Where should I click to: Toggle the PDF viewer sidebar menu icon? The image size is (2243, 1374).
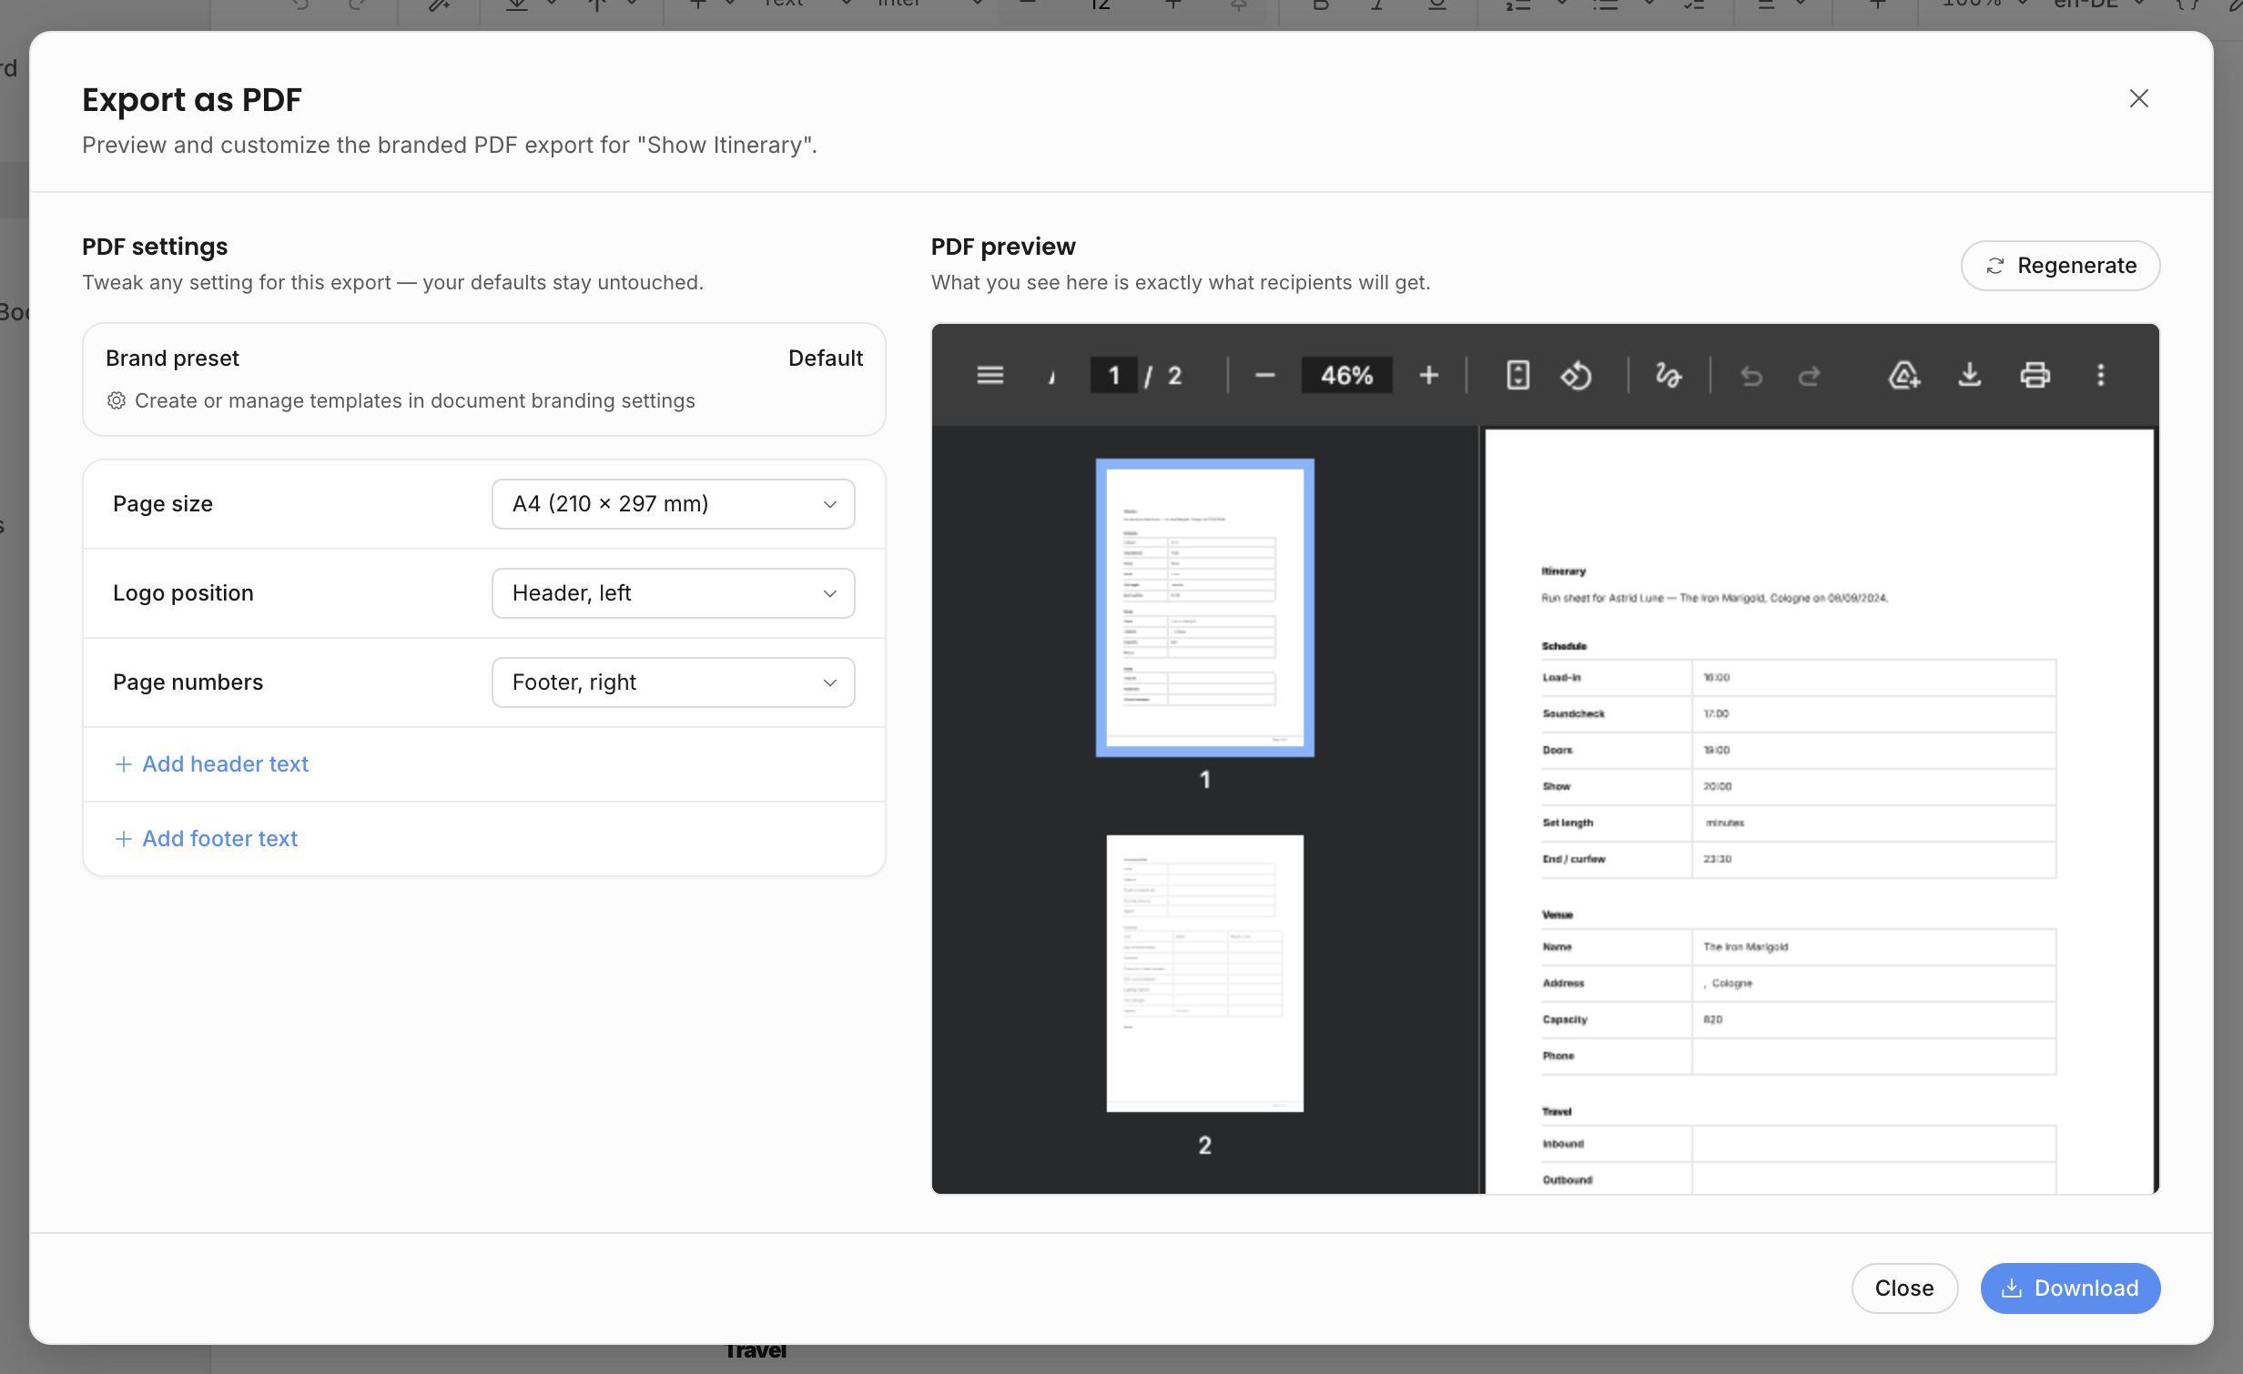point(990,375)
